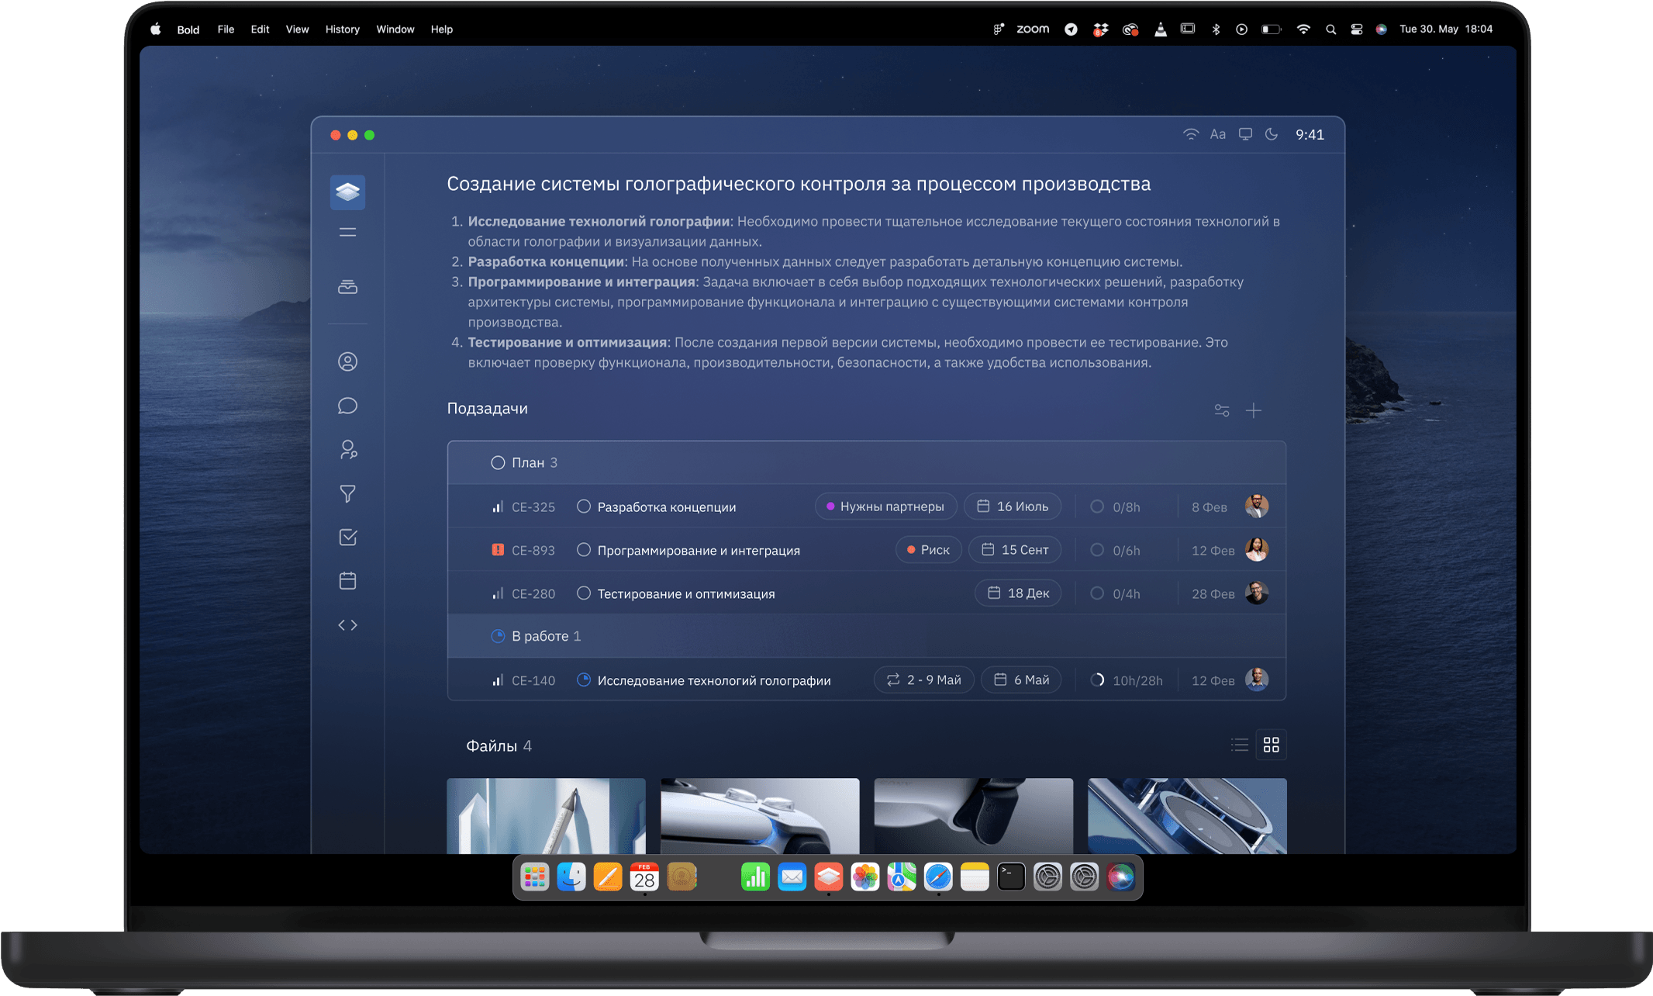
Task: Open the History menu
Action: coord(343,29)
